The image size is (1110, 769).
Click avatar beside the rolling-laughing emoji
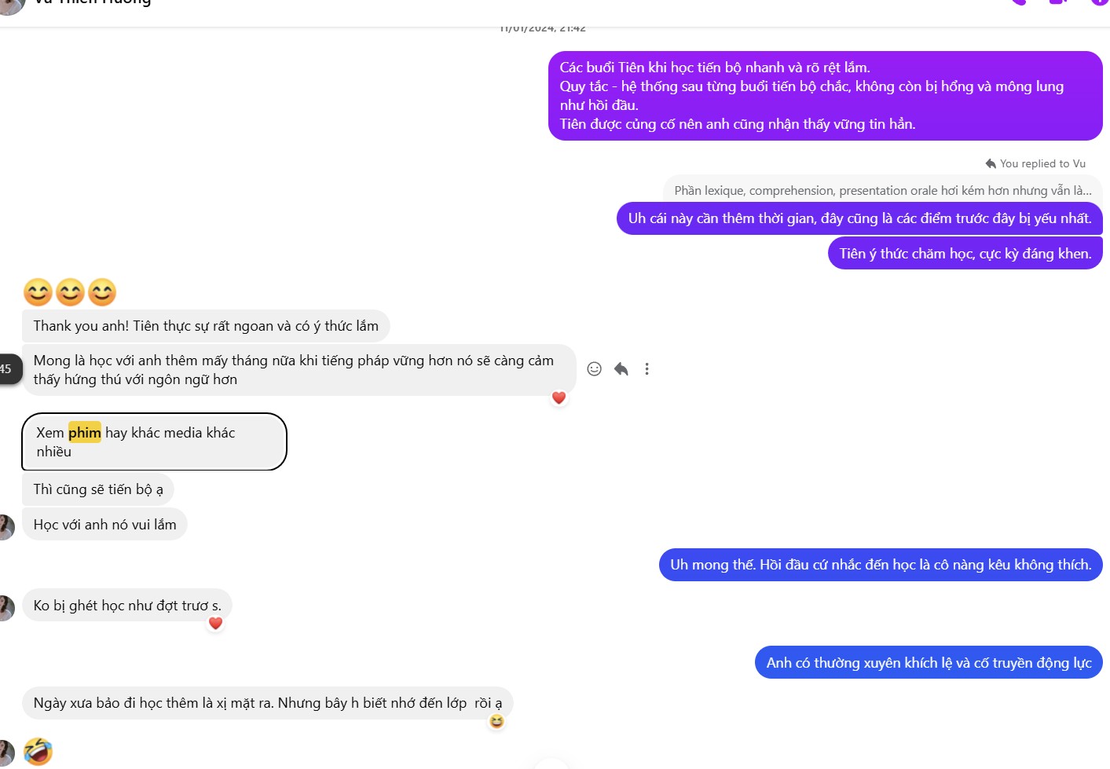pos(5,753)
